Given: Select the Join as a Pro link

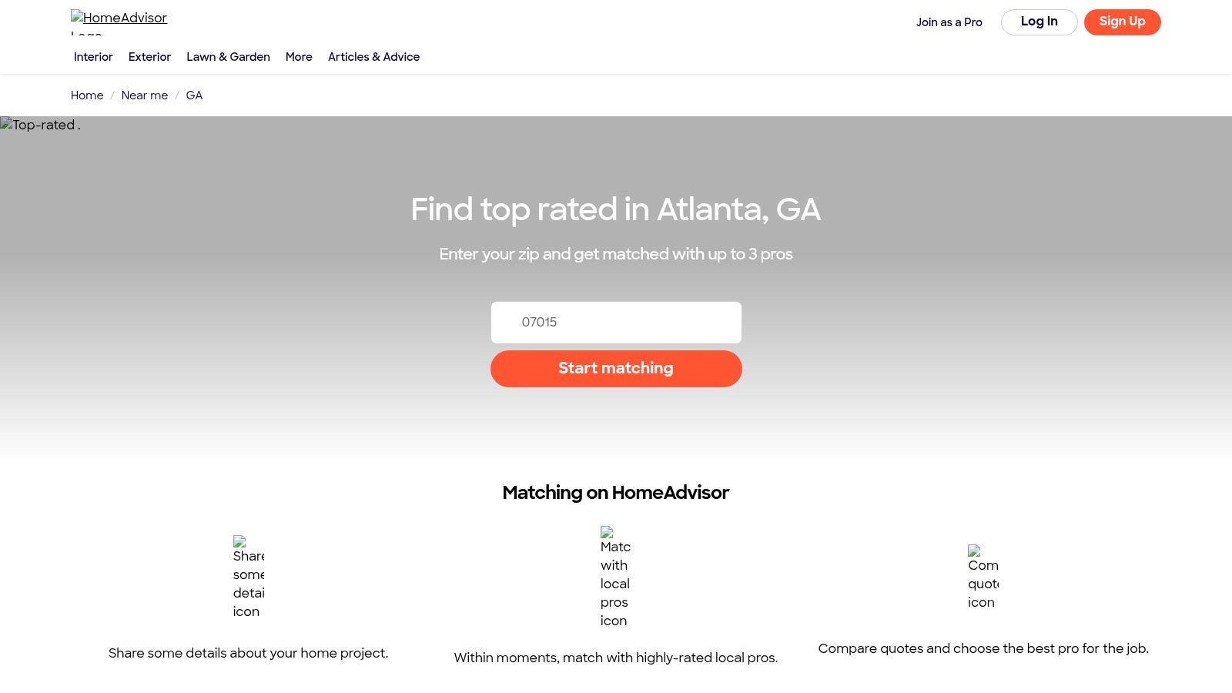Looking at the screenshot, I should 949,22.
